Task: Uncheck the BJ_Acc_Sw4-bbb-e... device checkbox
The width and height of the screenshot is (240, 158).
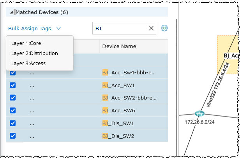Action: pyautogui.click(x=12, y=72)
